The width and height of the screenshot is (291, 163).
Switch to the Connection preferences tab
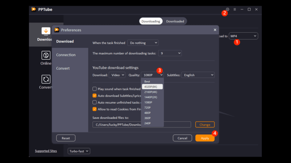click(x=66, y=55)
